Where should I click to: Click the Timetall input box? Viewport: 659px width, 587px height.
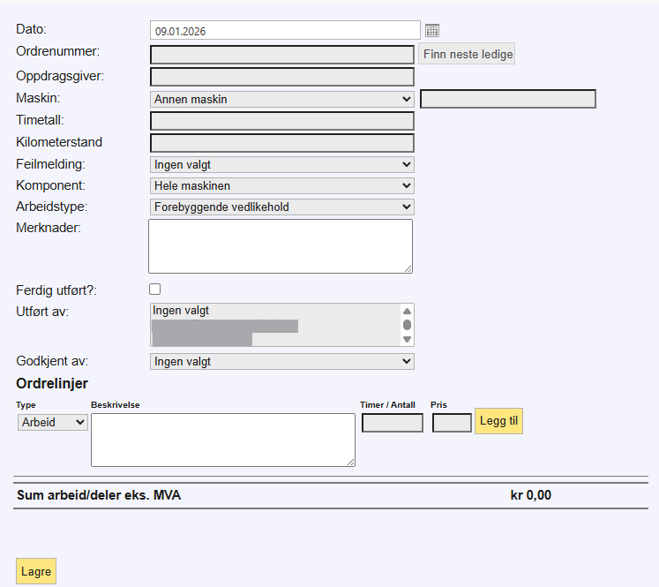[281, 121]
